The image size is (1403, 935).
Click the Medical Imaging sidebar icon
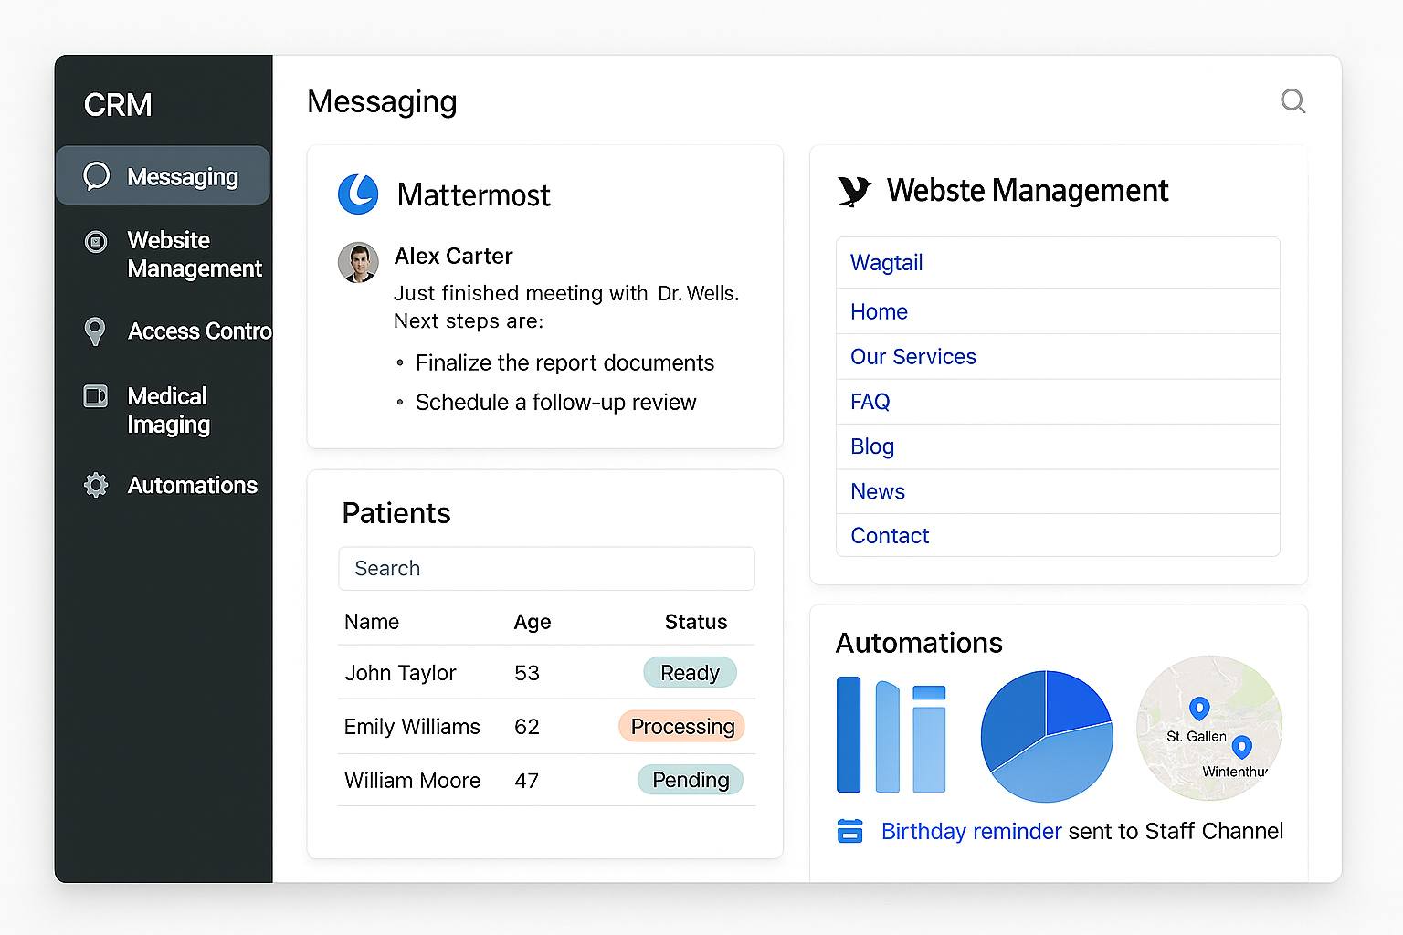click(96, 396)
